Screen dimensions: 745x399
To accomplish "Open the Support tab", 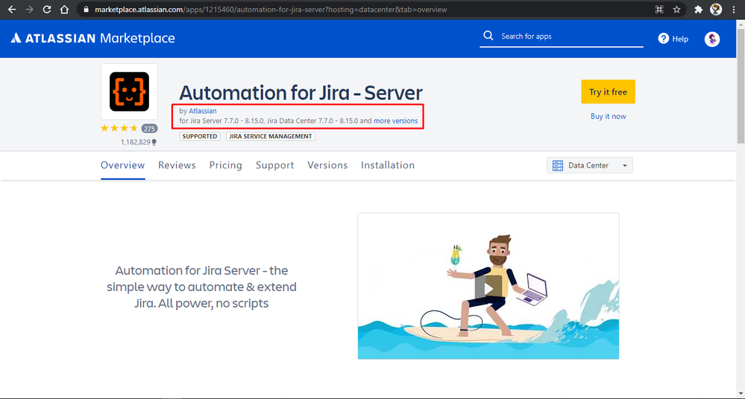I will [x=274, y=165].
